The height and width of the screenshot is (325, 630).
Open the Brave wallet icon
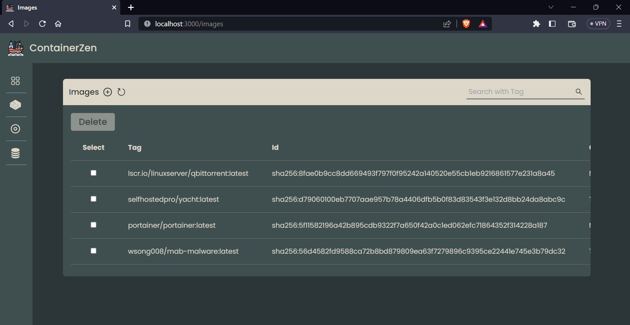point(572,24)
